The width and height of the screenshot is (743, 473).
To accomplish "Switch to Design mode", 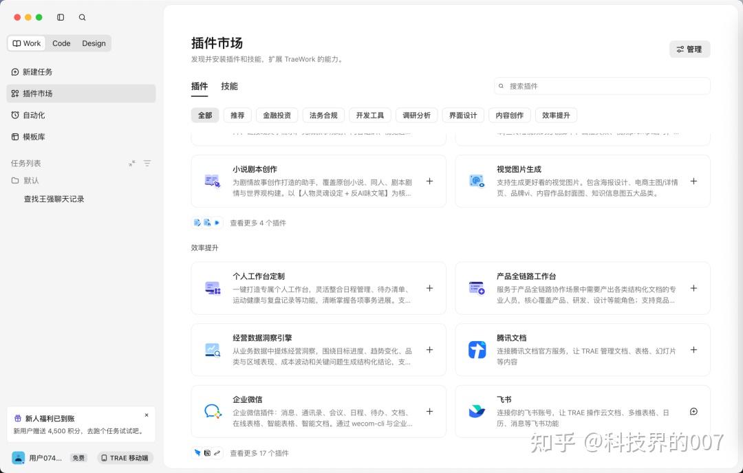I will (x=94, y=43).
